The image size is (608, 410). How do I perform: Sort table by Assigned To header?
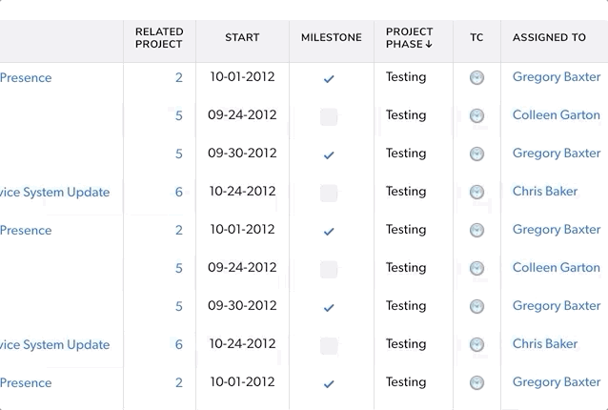pos(549,37)
